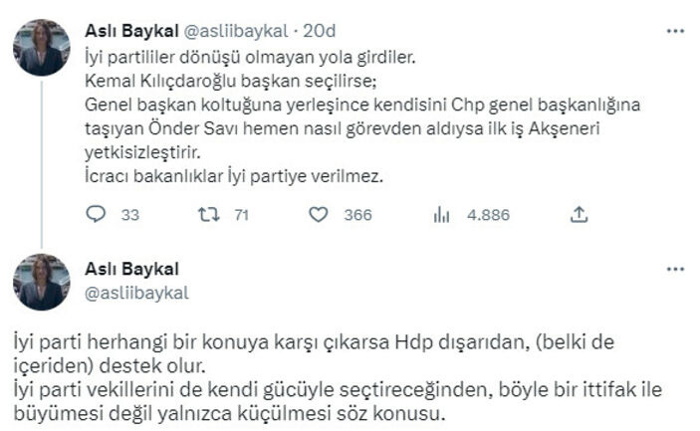The image size is (700, 431).
Task: Open the @asliibaykal handle under the second name
Action: [x=137, y=292]
